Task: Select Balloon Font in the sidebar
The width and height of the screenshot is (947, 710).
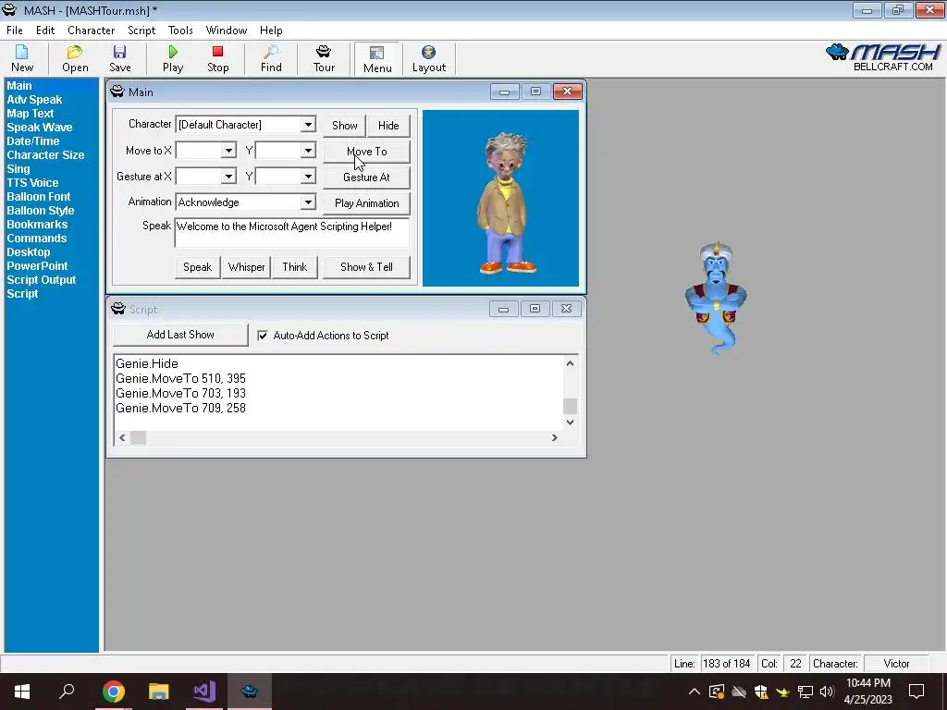Action: 39,197
